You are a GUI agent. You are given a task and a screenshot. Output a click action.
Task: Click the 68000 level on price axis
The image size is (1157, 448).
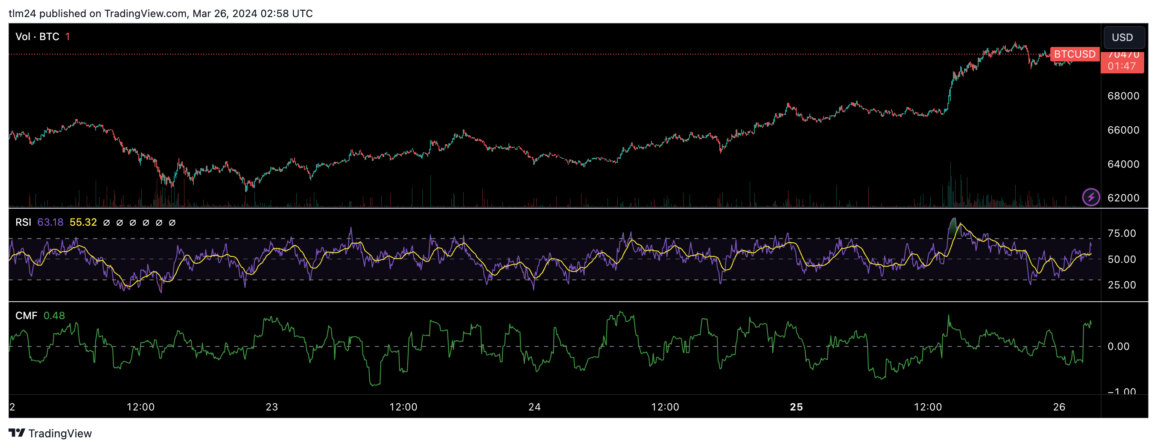pos(1123,96)
